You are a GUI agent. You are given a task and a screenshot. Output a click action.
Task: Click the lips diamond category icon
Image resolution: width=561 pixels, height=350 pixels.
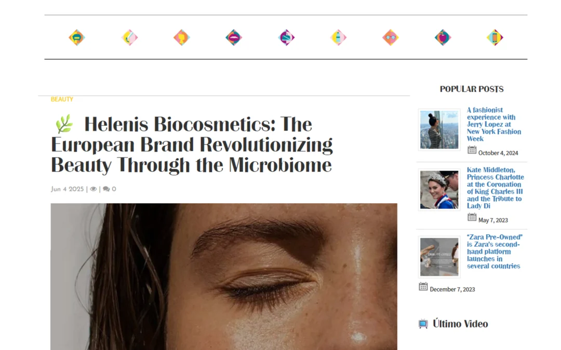[234, 37]
